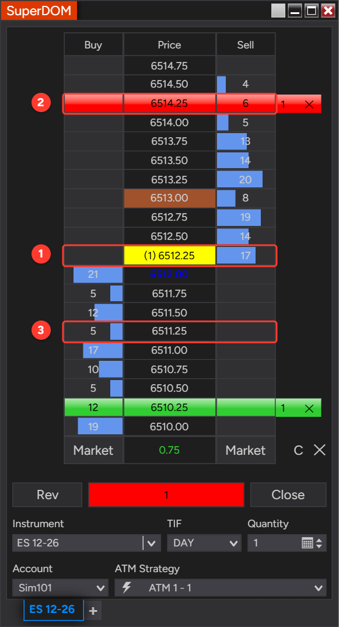Click Sell cell showing 5 at 6514.00
This screenshot has width=339, height=627.
[x=246, y=123]
